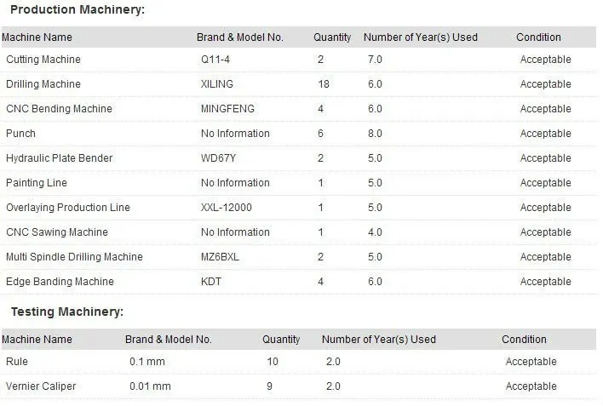Image resolution: width=603 pixels, height=406 pixels.
Task: Click the Rule row name
Action: 17,362
